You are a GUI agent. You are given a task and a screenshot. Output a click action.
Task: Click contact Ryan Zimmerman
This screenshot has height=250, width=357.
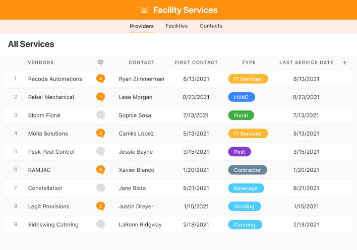[x=141, y=79]
